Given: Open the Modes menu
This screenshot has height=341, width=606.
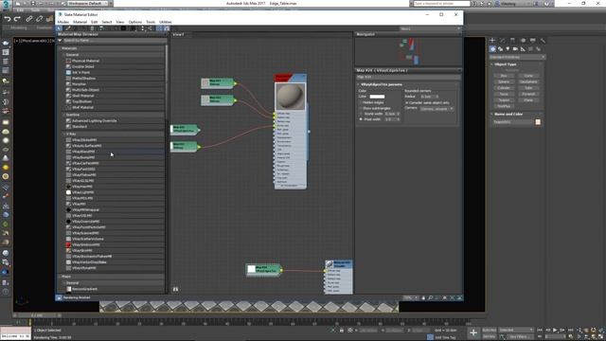Looking at the screenshot, I should tap(63, 22).
